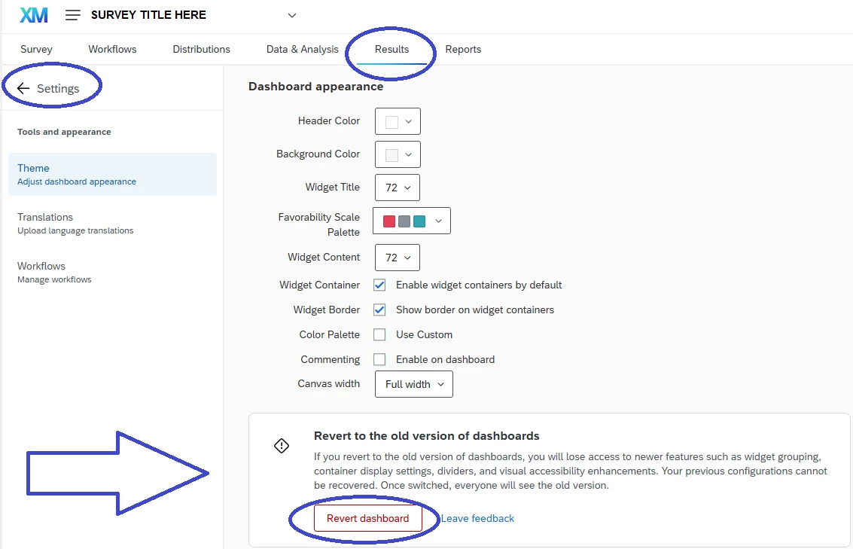Open the Reports tab
The height and width of the screenshot is (549, 853).
tap(463, 49)
